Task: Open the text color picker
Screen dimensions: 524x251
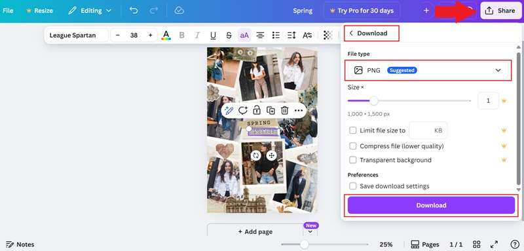Action: [x=166, y=35]
